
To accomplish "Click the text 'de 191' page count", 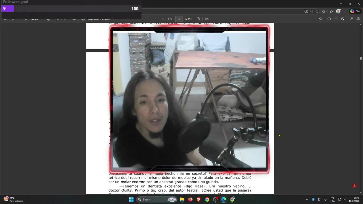I will click(188, 19).
